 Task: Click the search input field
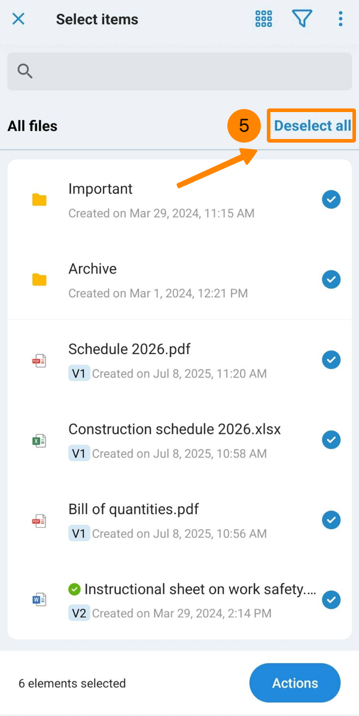click(180, 71)
